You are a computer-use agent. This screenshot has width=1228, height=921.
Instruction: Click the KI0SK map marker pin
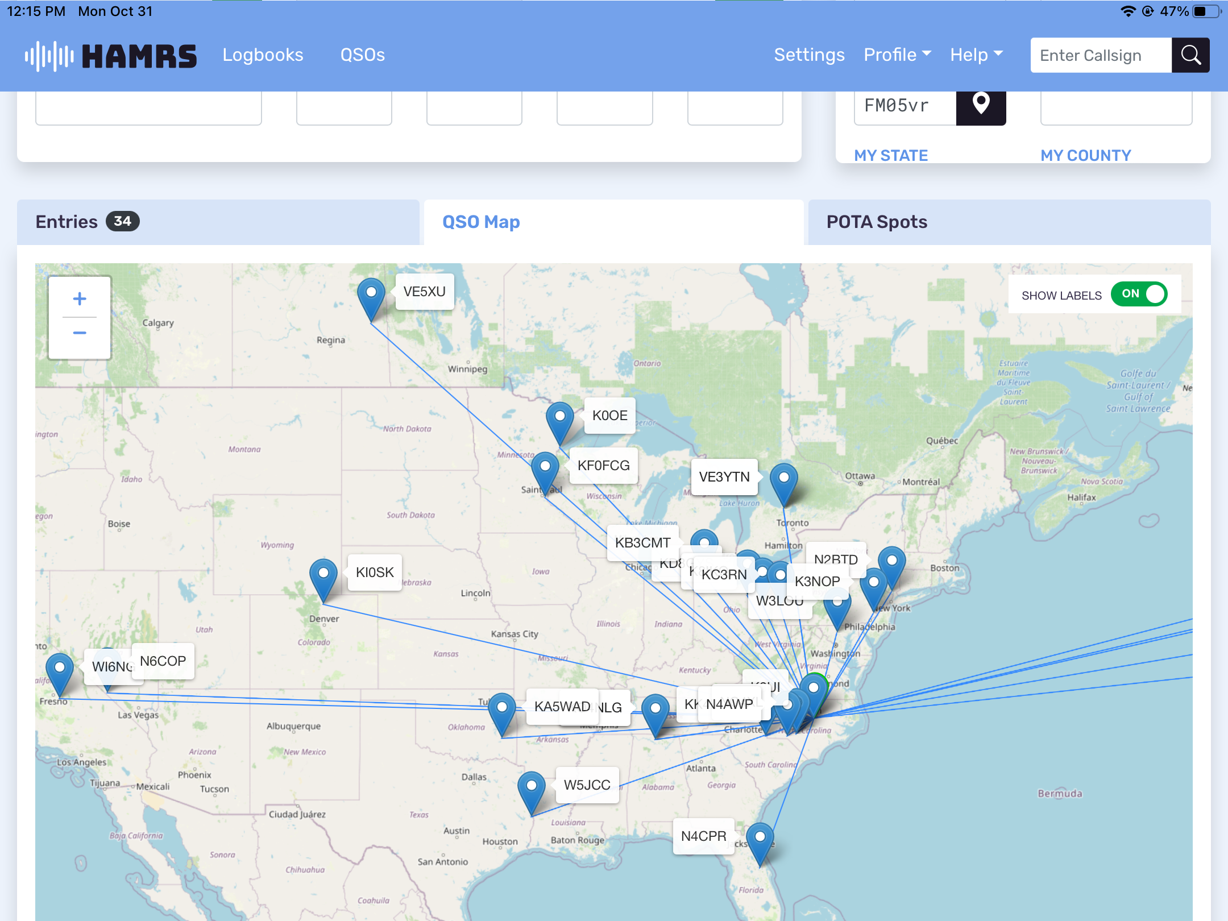click(x=323, y=580)
